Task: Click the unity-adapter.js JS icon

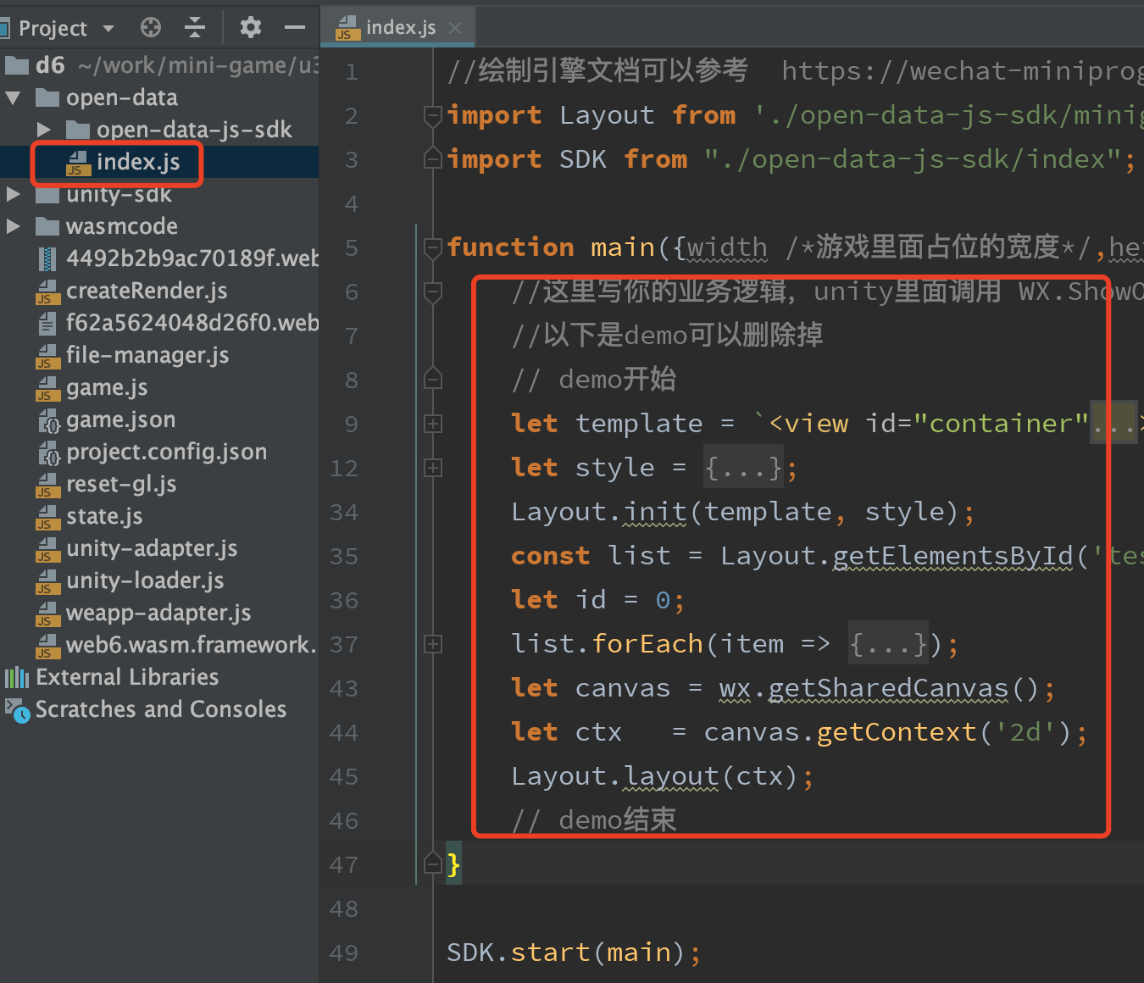Action: point(47,549)
